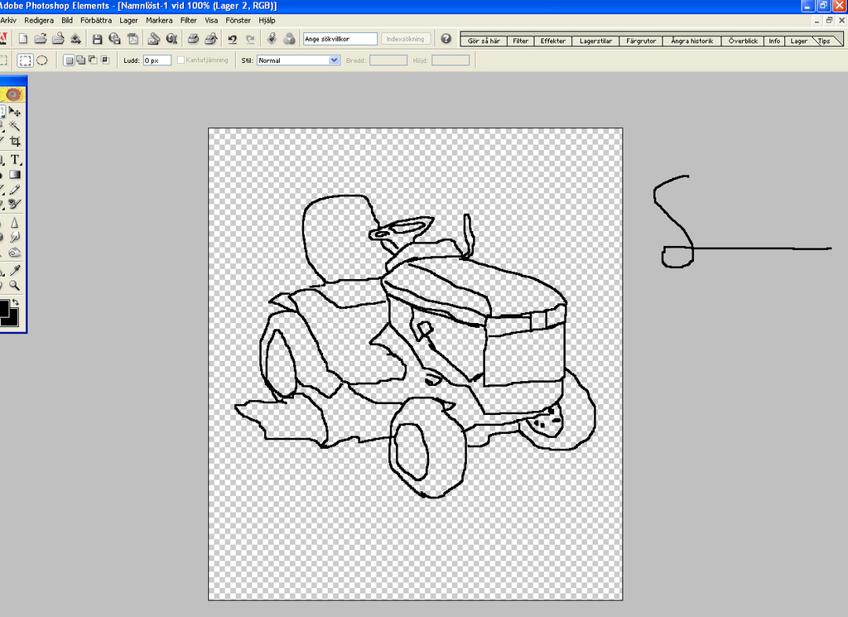Screen dimensions: 848x617
Task: Click the Ange sökvillkor search field
Action: tap(340, 39)
